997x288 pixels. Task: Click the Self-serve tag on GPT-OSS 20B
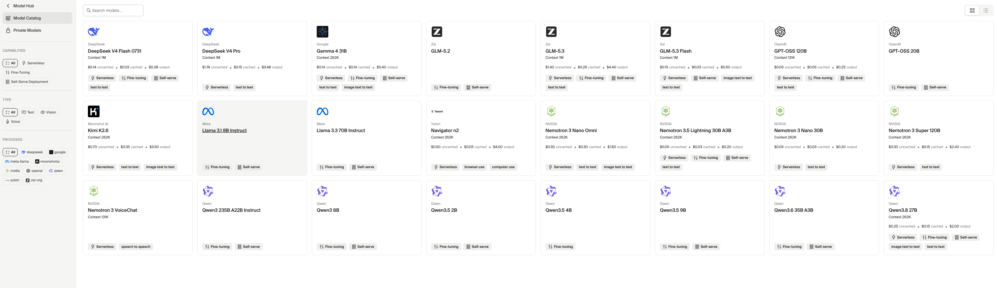point(935,87)
